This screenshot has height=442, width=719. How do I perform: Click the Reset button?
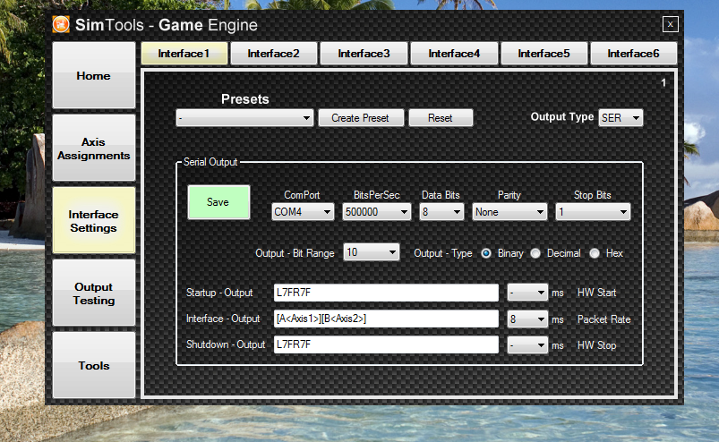[441, 118]
